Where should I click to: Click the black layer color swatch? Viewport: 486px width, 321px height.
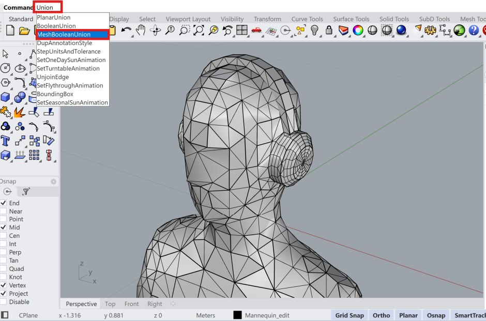pos(237,315)
